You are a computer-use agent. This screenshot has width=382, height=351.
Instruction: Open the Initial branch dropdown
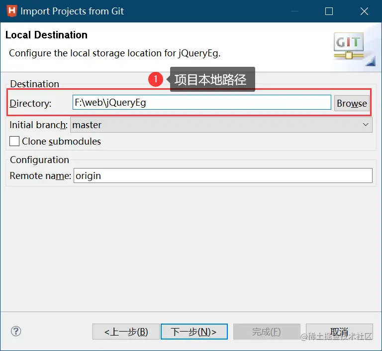pyautogui.click(x=221, y=125)
